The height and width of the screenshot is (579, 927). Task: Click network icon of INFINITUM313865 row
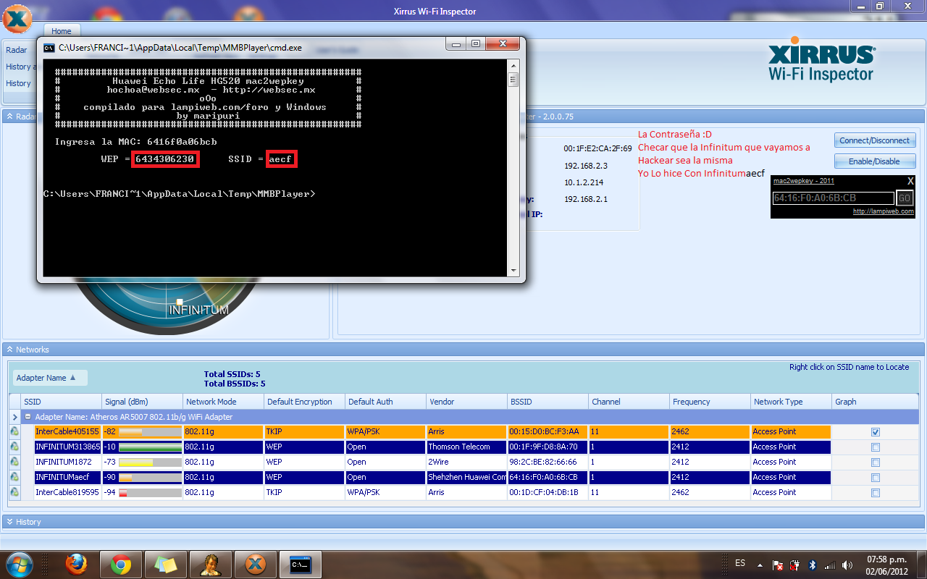[14, 447]
